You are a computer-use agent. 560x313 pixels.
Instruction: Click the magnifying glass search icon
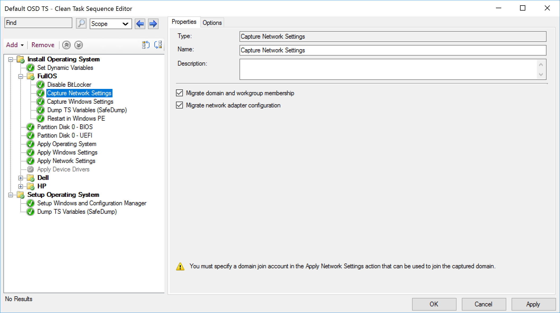[81, 23]
